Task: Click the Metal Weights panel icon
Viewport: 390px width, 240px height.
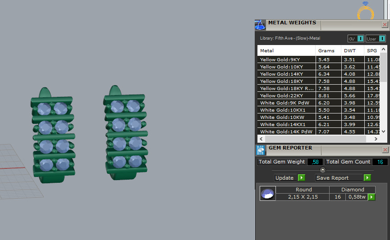Action: [260, 25]
